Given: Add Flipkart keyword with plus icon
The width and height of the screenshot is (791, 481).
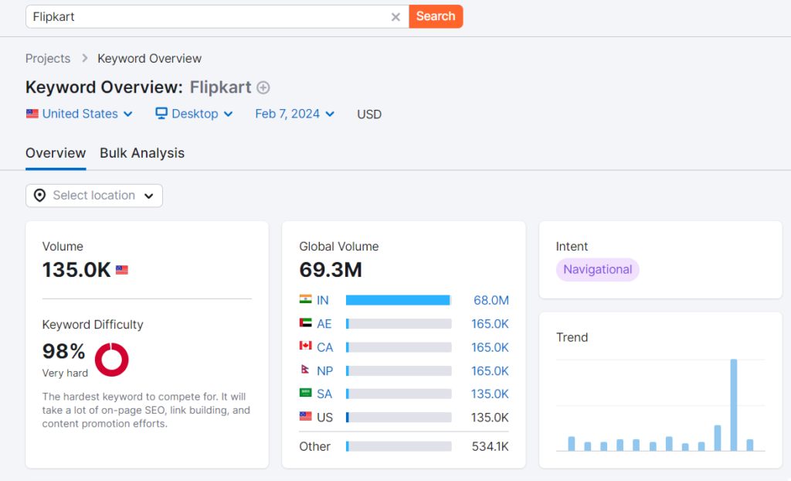Looking at the screenshot, I should (263, 88).
